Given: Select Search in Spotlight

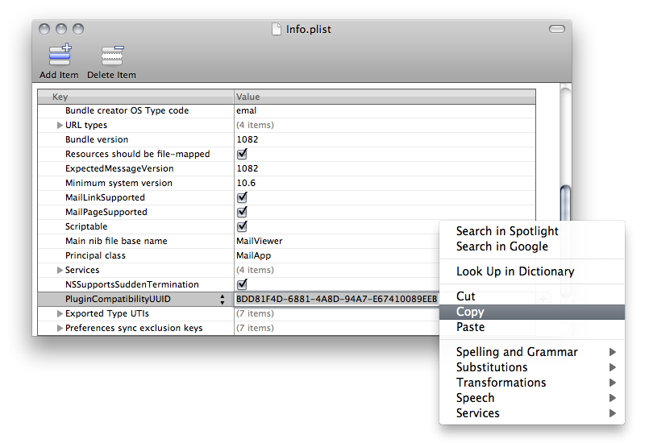Looking at the screenshot, I should pyautogui.click(x=532, y=231).
